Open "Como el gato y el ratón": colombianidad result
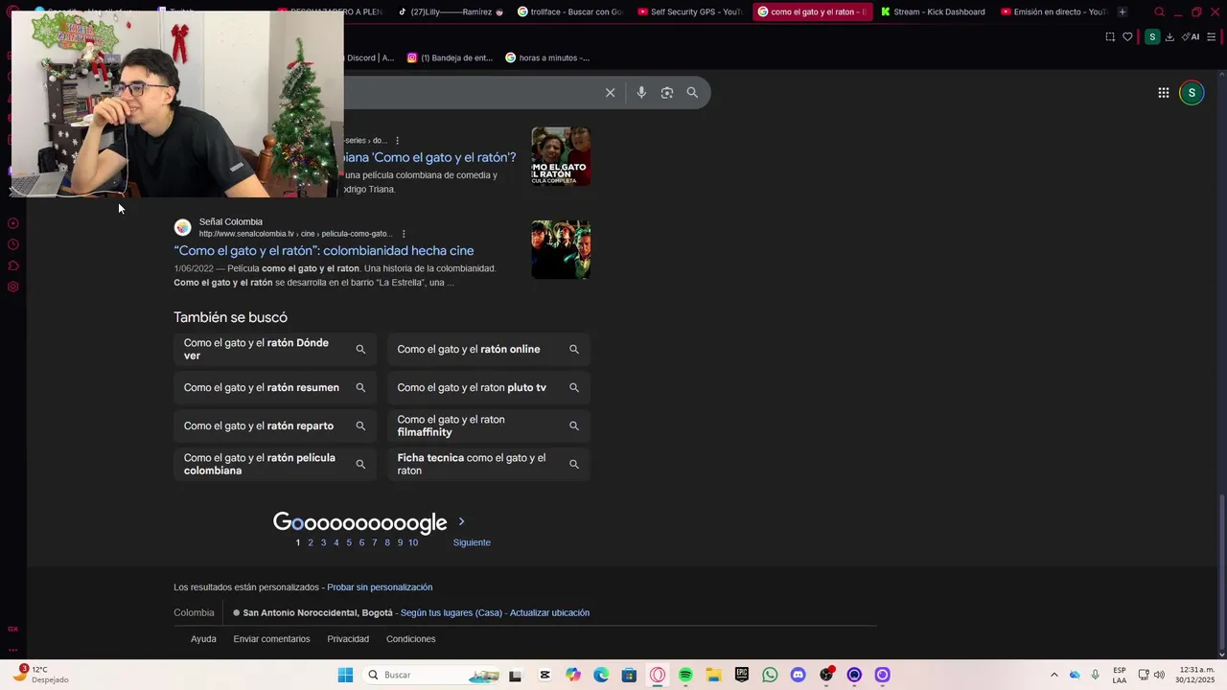Screen dimensions: 1227x690 pyautogui.click(x=324, y=251)
